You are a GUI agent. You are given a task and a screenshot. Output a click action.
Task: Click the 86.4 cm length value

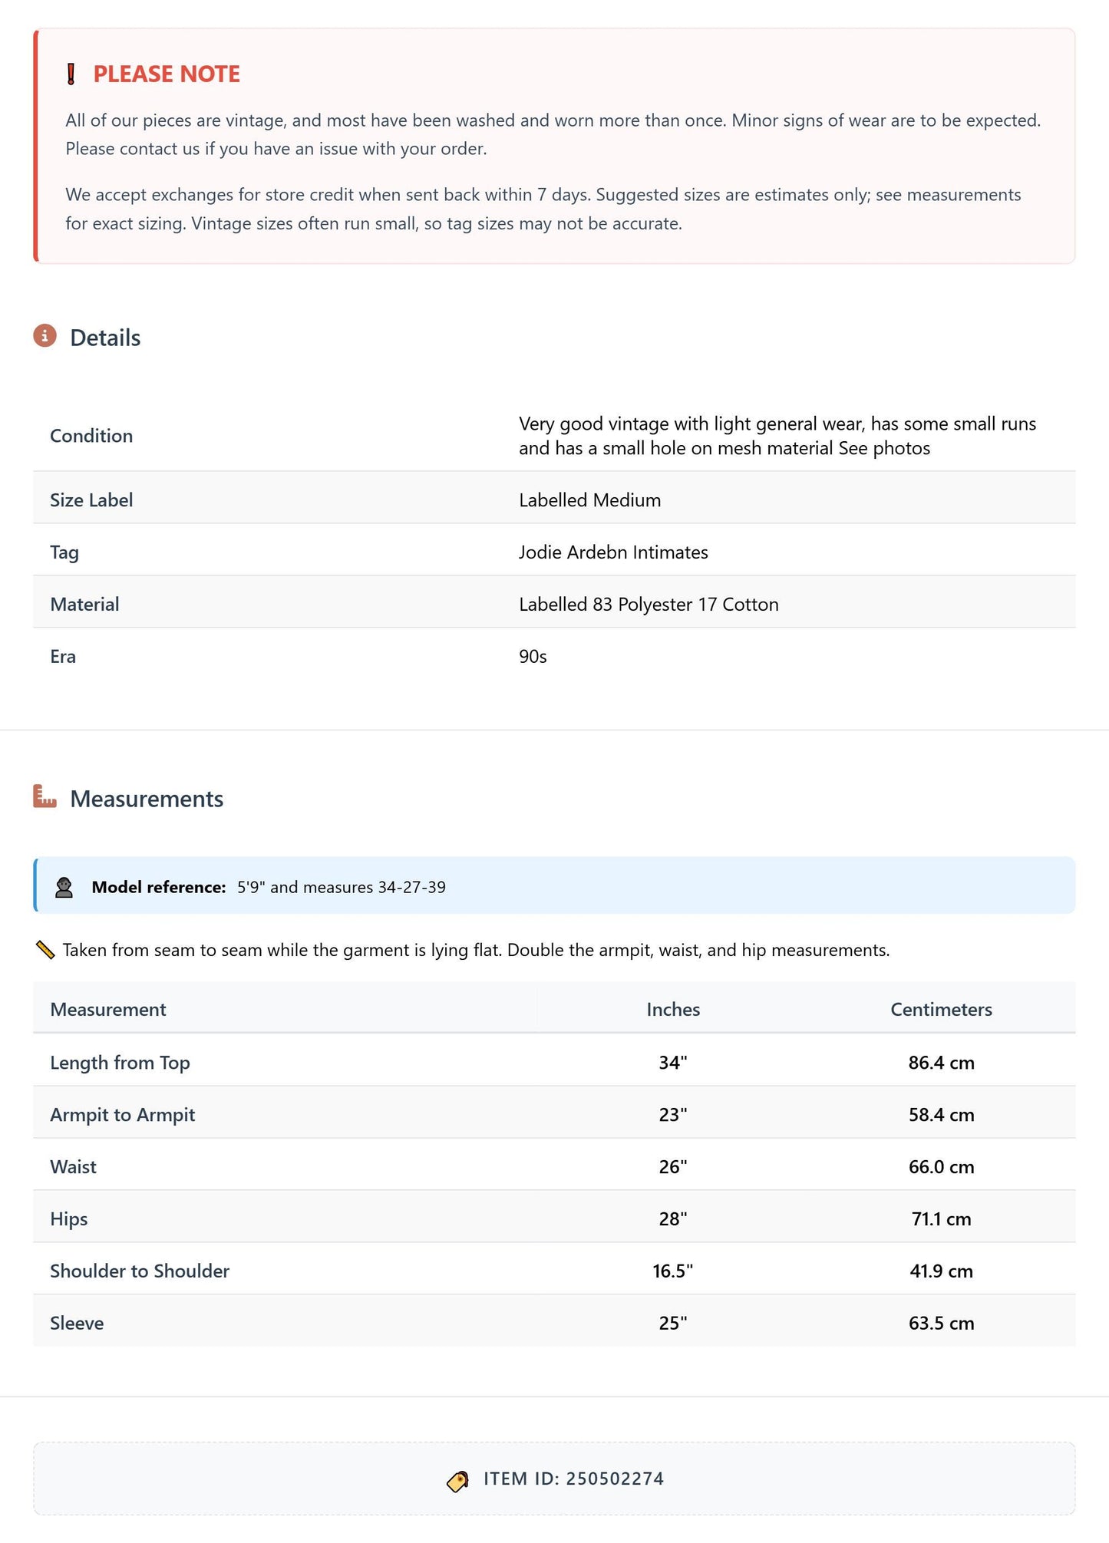[941, 1063]
